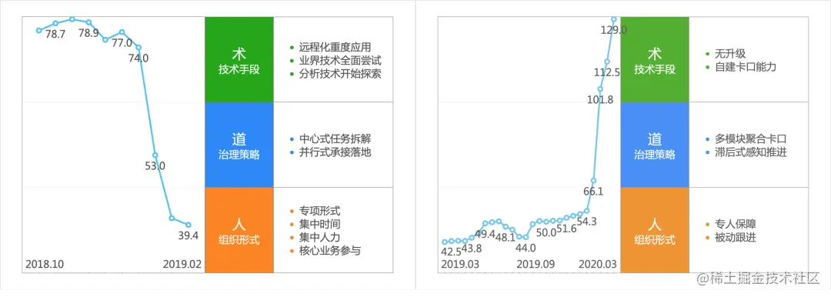831x297 pixels.
Task: Click the 2019.03 axis date
Action: point(459,264)
